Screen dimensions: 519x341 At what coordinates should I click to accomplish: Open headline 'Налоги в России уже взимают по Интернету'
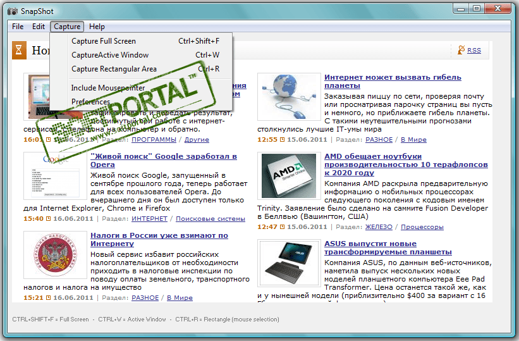pos(159,239)
